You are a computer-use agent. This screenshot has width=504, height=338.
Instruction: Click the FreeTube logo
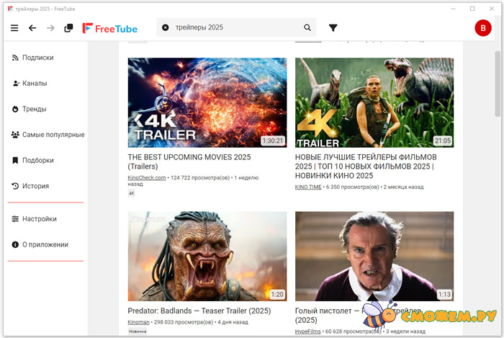pos(110,28)
